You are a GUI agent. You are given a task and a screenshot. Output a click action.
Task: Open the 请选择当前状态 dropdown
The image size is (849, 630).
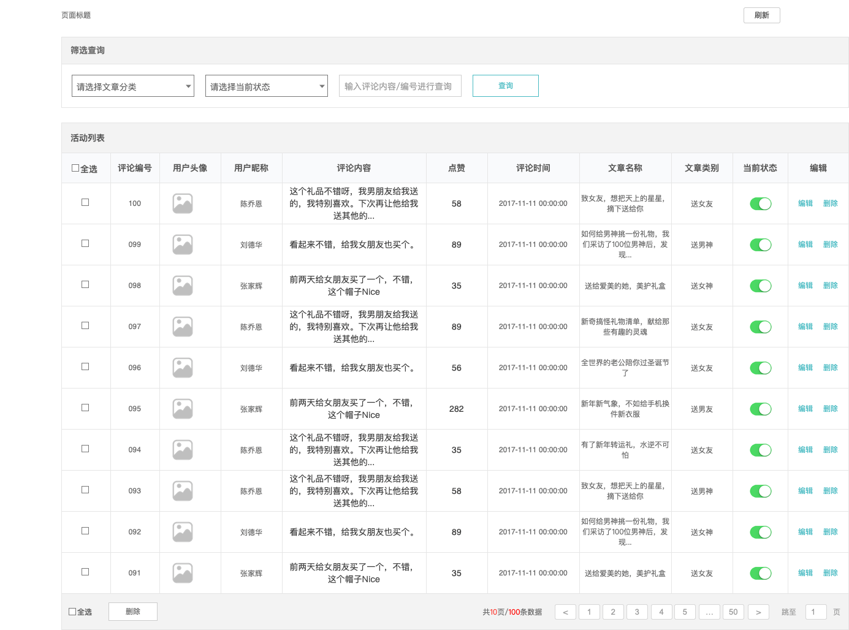tap(266, 86)
